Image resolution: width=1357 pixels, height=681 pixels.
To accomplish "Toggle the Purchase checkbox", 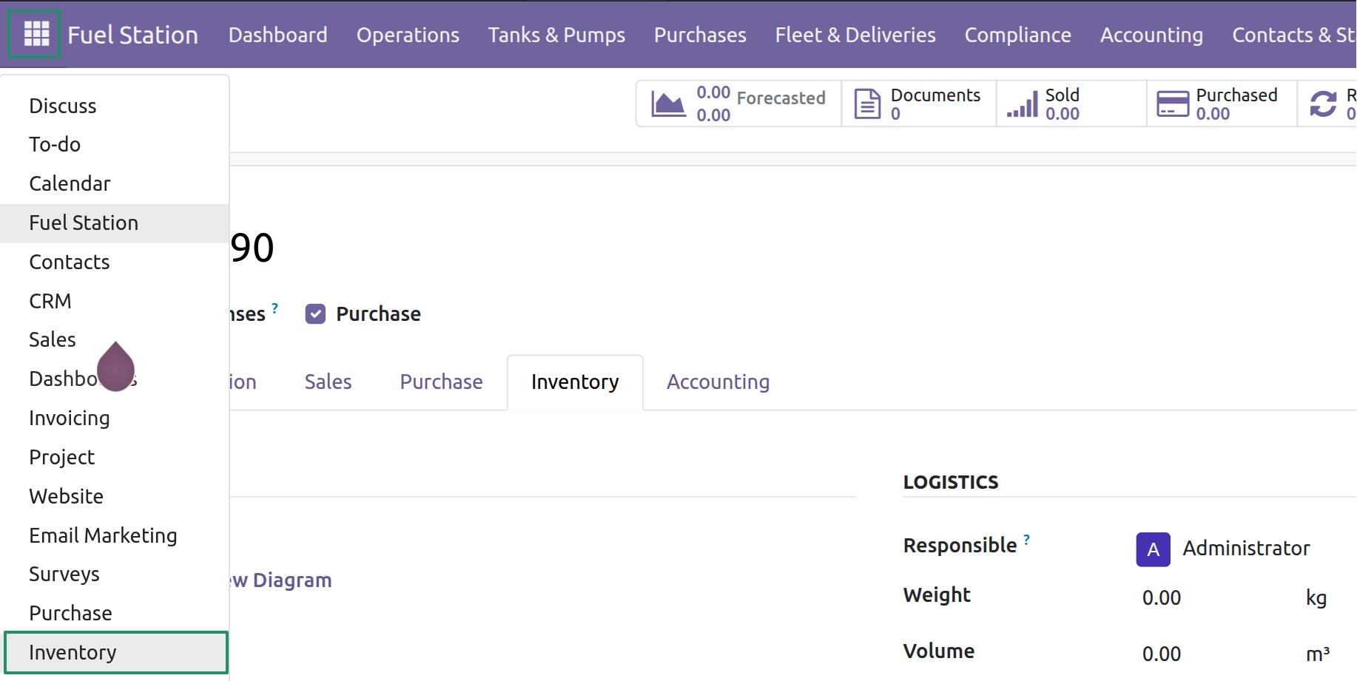I will click(x=315, y=314).
